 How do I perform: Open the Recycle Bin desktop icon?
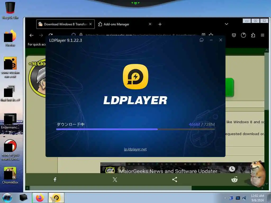(10, 10)
